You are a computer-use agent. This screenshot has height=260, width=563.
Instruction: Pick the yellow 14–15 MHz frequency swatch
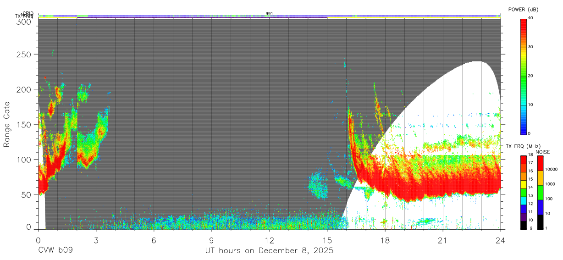pos(524,184)
